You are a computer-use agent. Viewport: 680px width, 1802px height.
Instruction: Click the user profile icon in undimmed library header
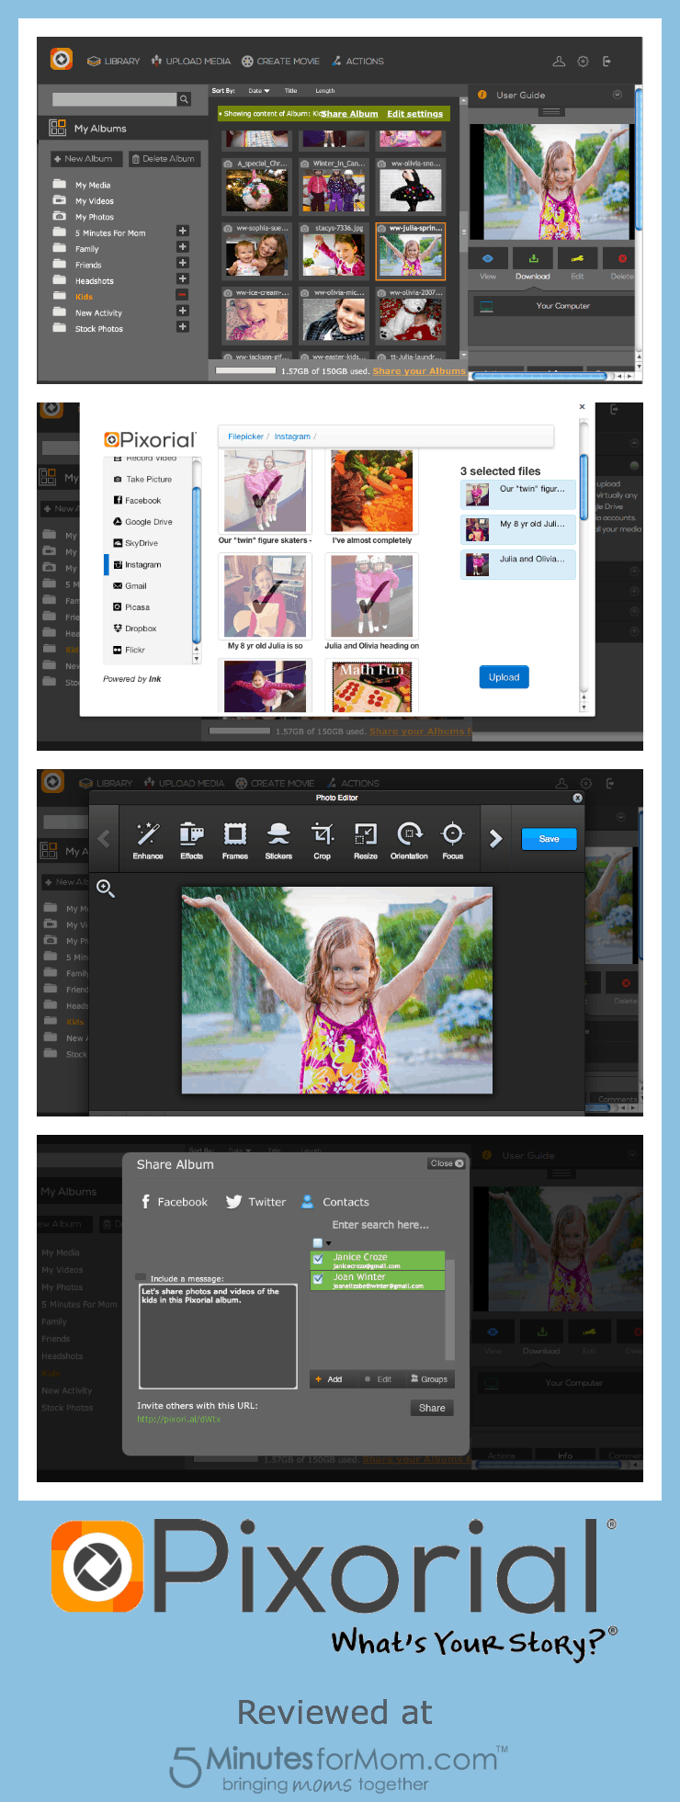point(558,62)
